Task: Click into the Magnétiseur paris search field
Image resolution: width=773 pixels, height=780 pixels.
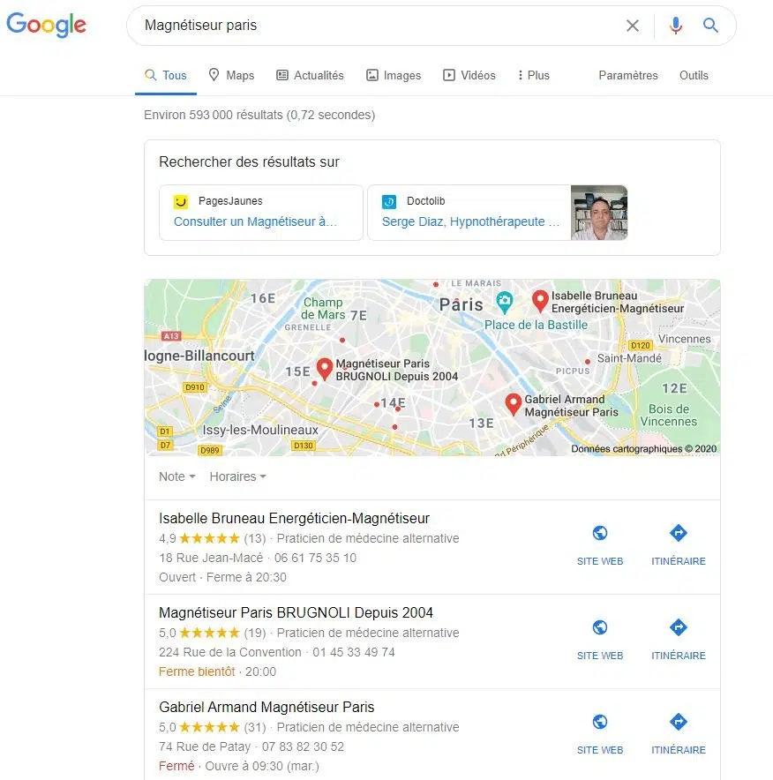Action: click(x=378, y=26)
